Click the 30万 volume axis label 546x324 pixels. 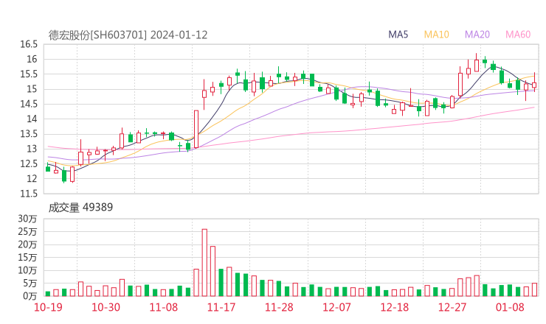tap(27, 219)
